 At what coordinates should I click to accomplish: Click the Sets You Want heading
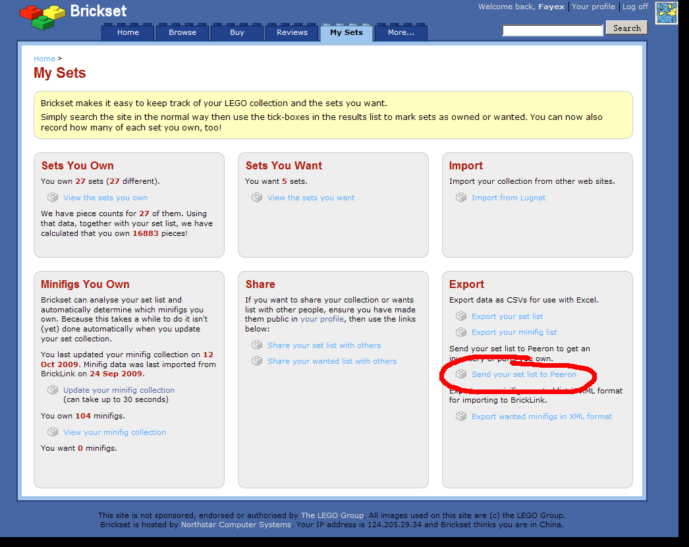(x=284, y=166)
